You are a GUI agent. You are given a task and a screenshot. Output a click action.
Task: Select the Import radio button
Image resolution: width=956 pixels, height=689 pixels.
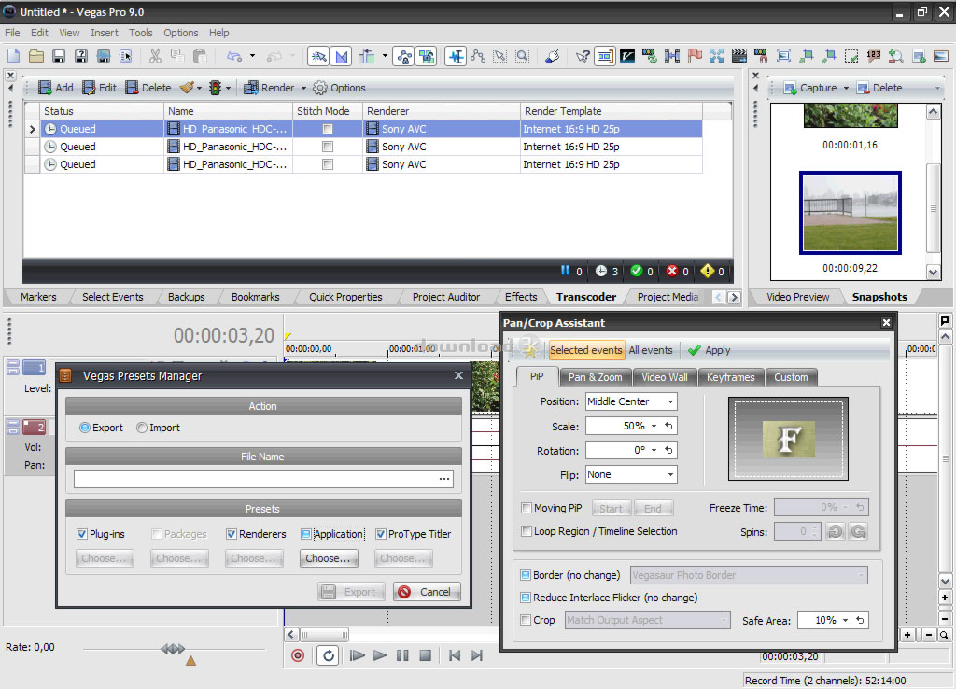coord(142,428)
